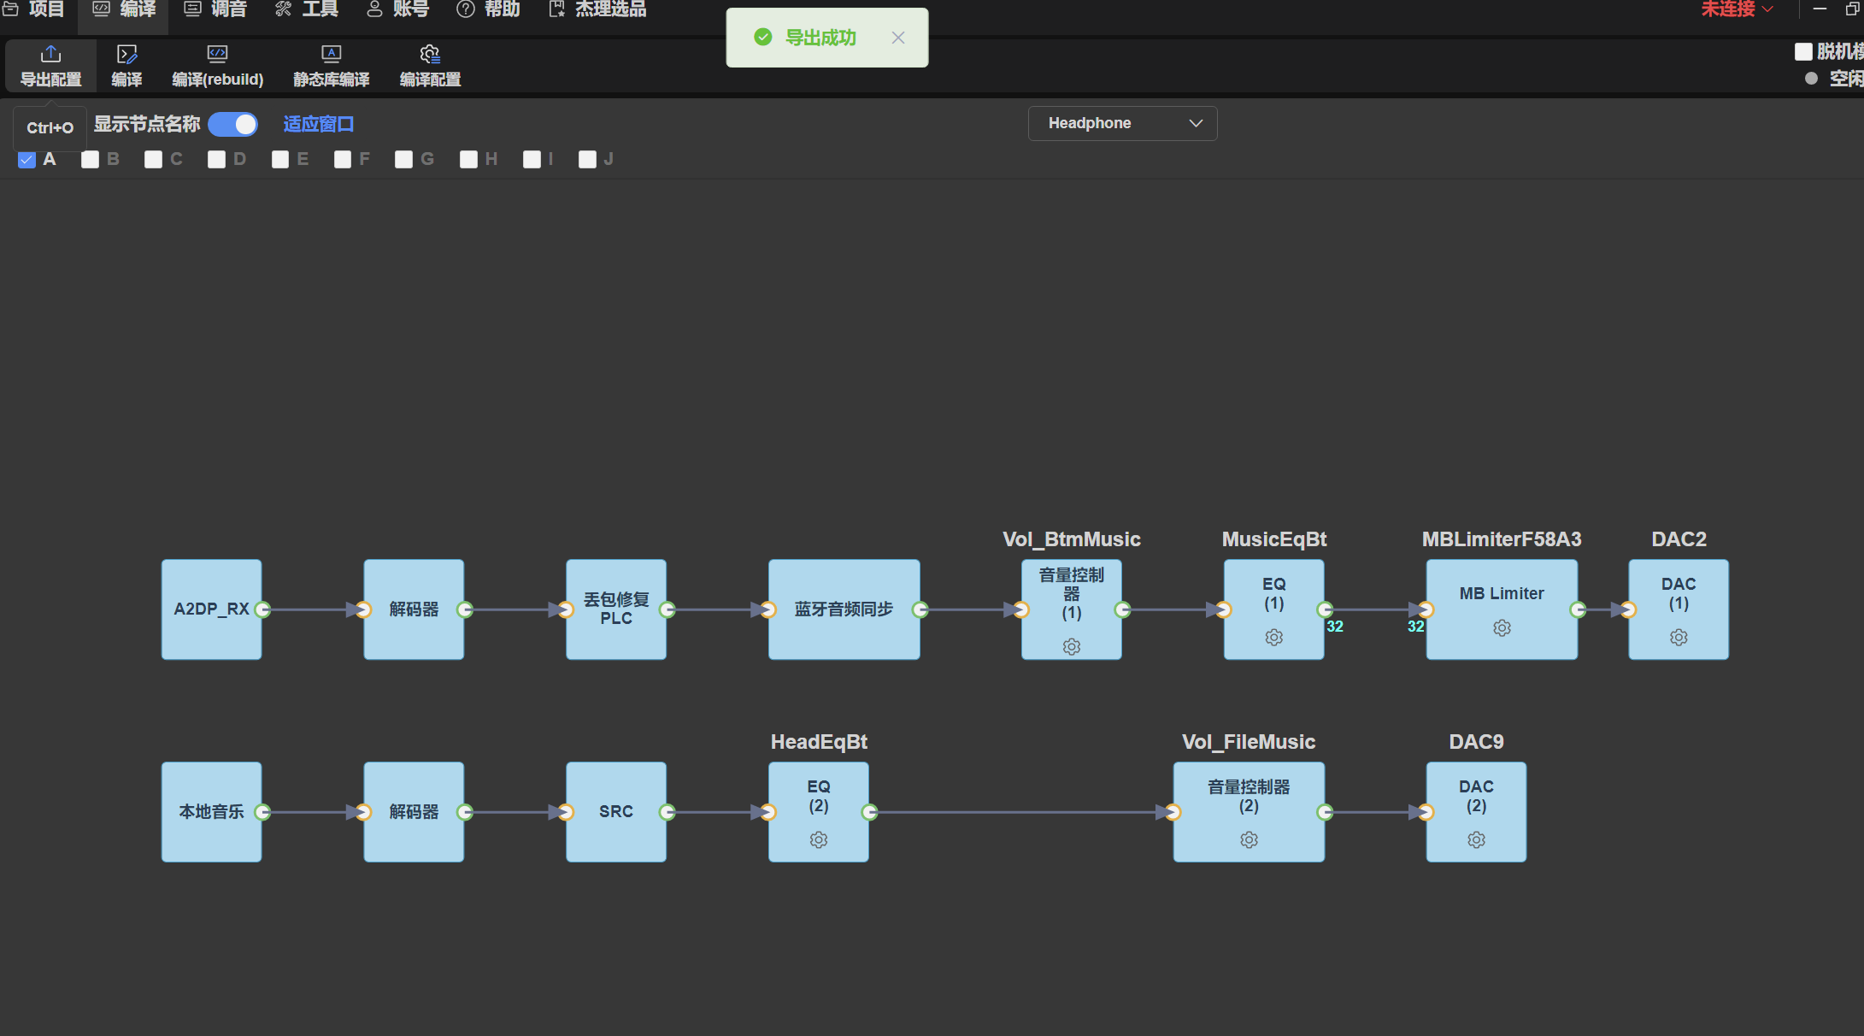Click the MBLimiterF58A3 node name label
The image size is (1864, 1036).
coord(1502,539)
